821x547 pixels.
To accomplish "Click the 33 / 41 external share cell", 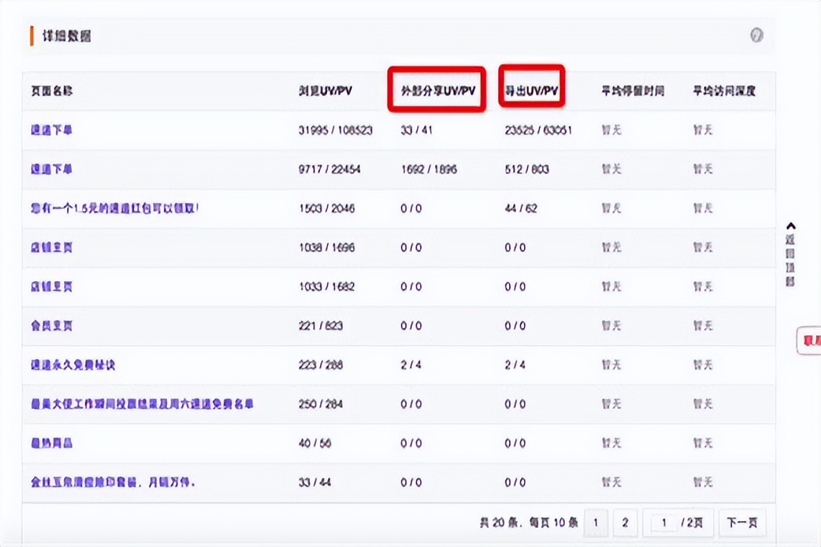I will [x=418, y=130].
